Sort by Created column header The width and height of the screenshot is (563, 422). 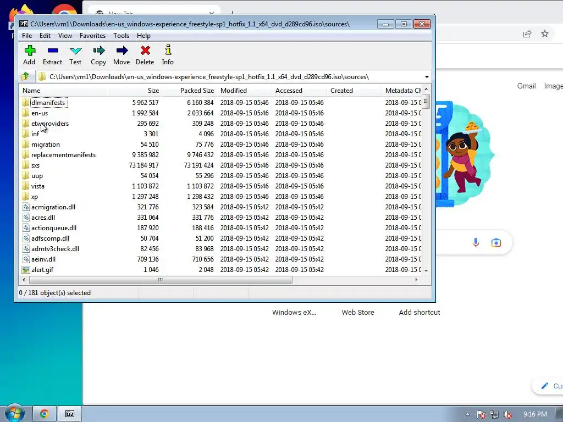click(355, 91)
